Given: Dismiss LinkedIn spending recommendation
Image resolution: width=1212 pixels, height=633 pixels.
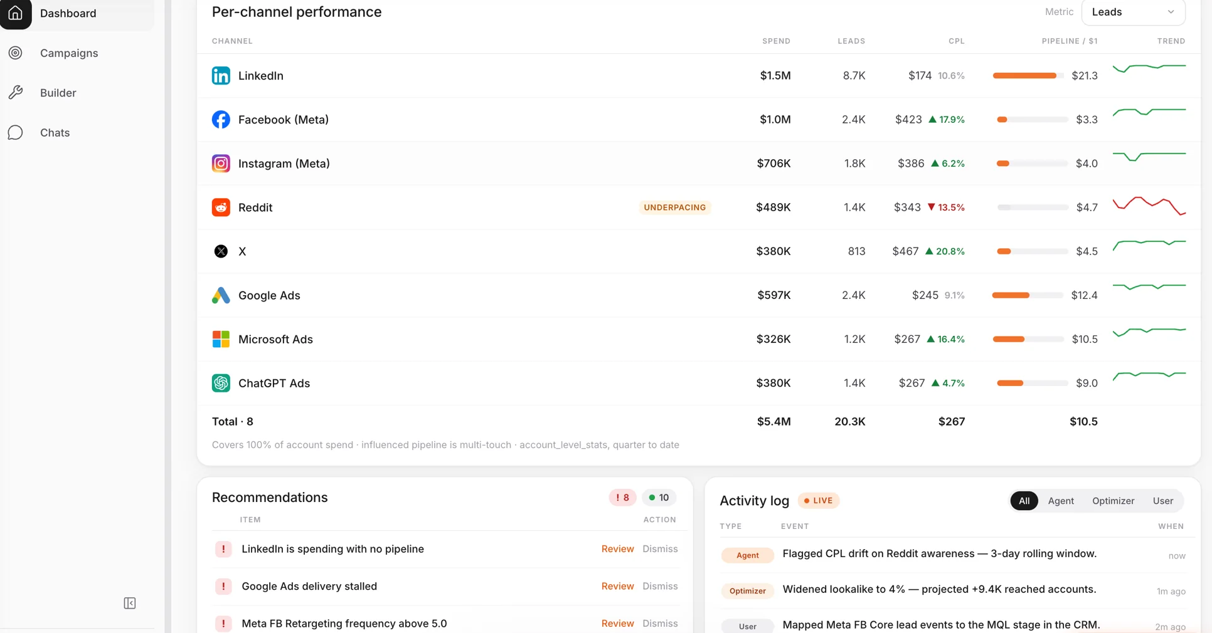Looking at the screenshot, I should 660,549.
